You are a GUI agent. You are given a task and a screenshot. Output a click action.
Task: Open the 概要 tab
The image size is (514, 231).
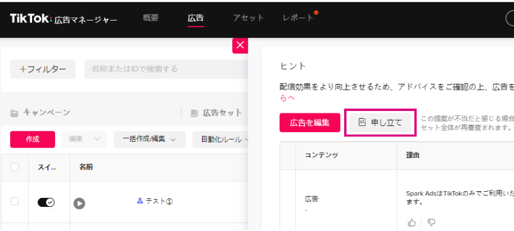pyautogui.click(x=151, y=17)
